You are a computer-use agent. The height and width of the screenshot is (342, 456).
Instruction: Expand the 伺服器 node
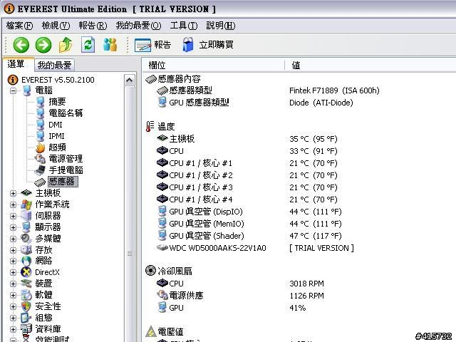point(13,216)
